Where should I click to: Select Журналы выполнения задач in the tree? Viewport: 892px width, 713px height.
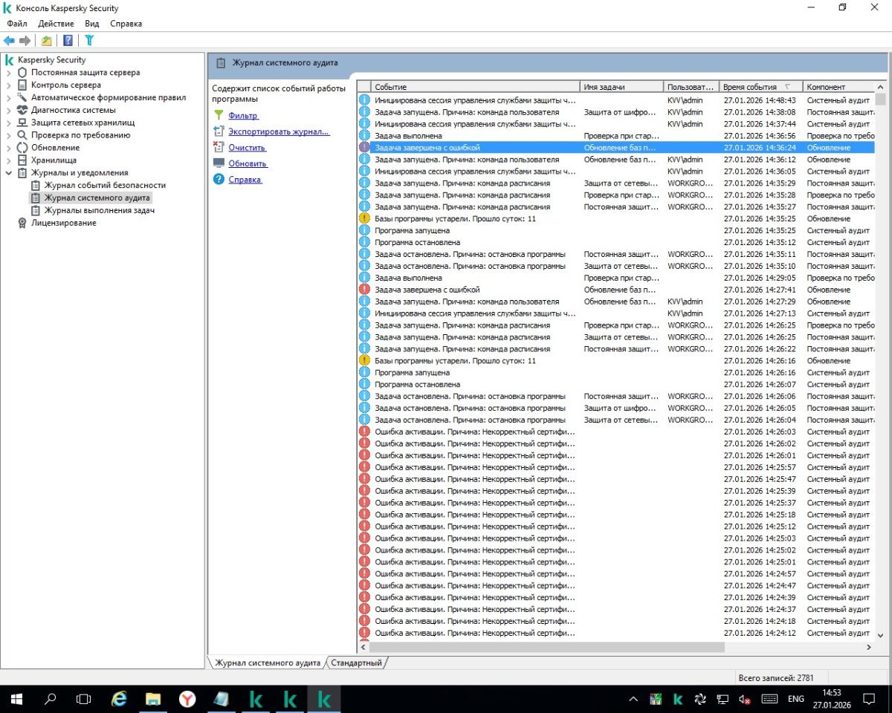[100, 211]
